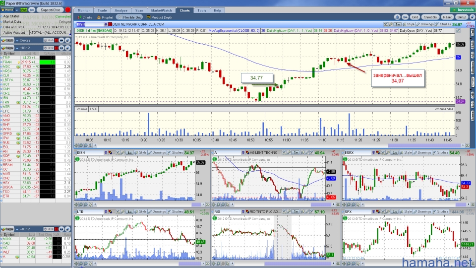Screen dimensions: 476x268
Task: Click the Investools button
Action: [463, 10]
